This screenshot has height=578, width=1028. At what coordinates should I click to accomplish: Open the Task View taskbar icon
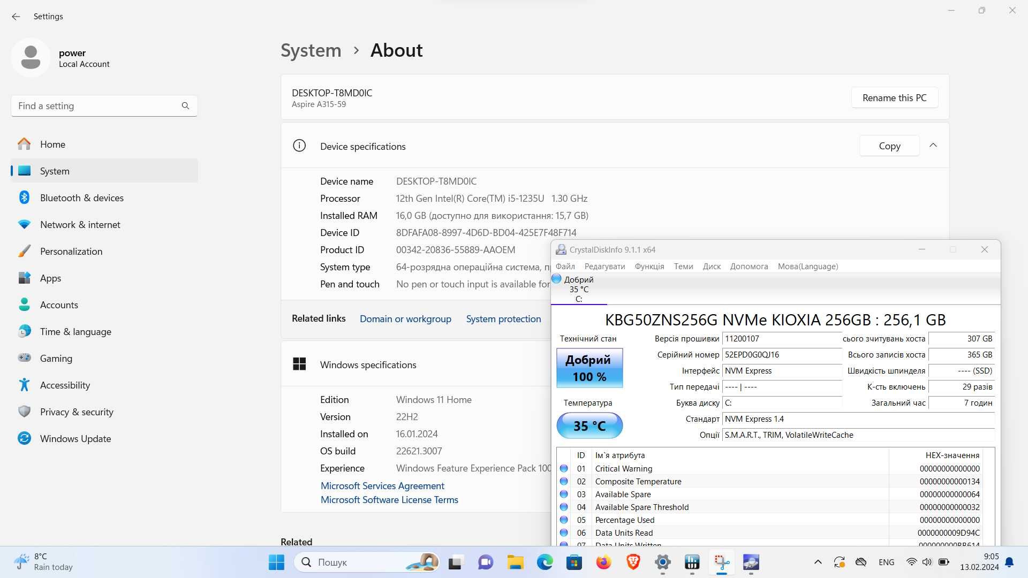455,562
